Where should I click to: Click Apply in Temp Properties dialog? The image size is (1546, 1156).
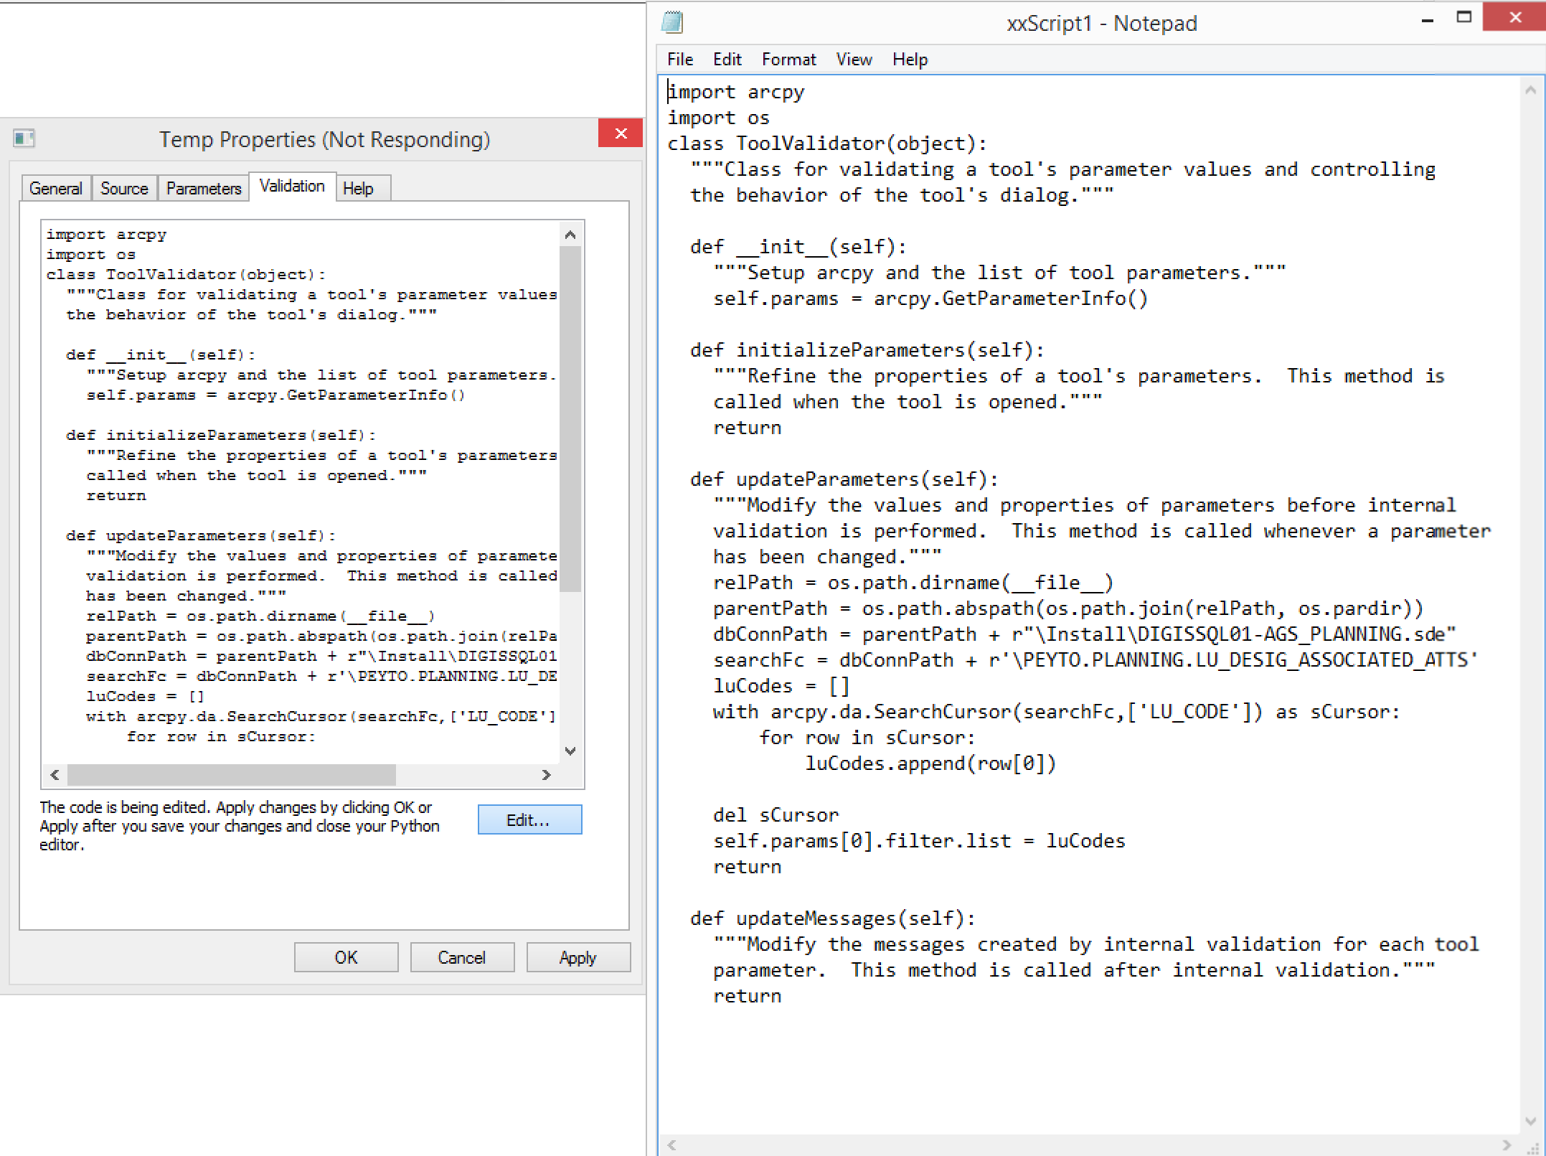pos(578,958)
